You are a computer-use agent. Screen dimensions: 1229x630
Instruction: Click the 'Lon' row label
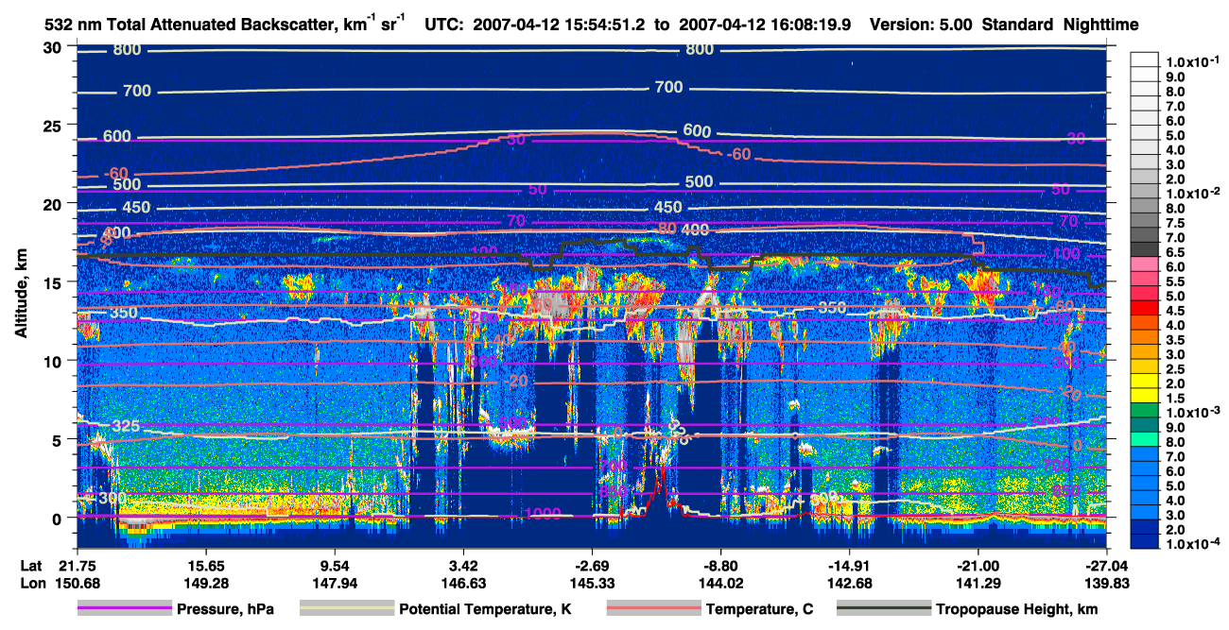[x=32, y=584]
